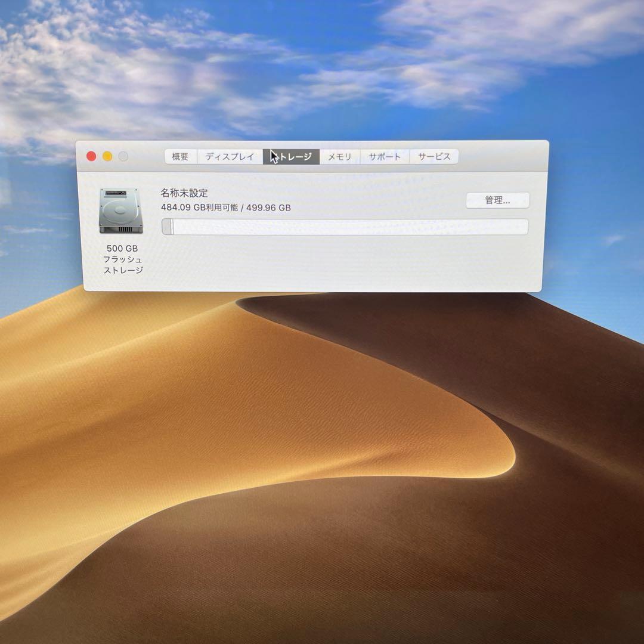Switch to the サポート (Support) tab

[384, 156]
